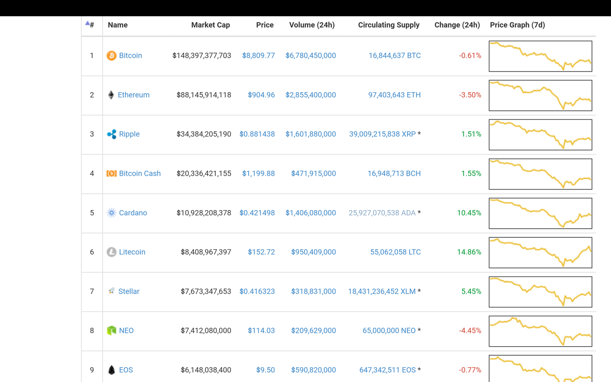Screen dimensions: 611x382
Task: Open the NEO name link
Action: pos(126,330)
